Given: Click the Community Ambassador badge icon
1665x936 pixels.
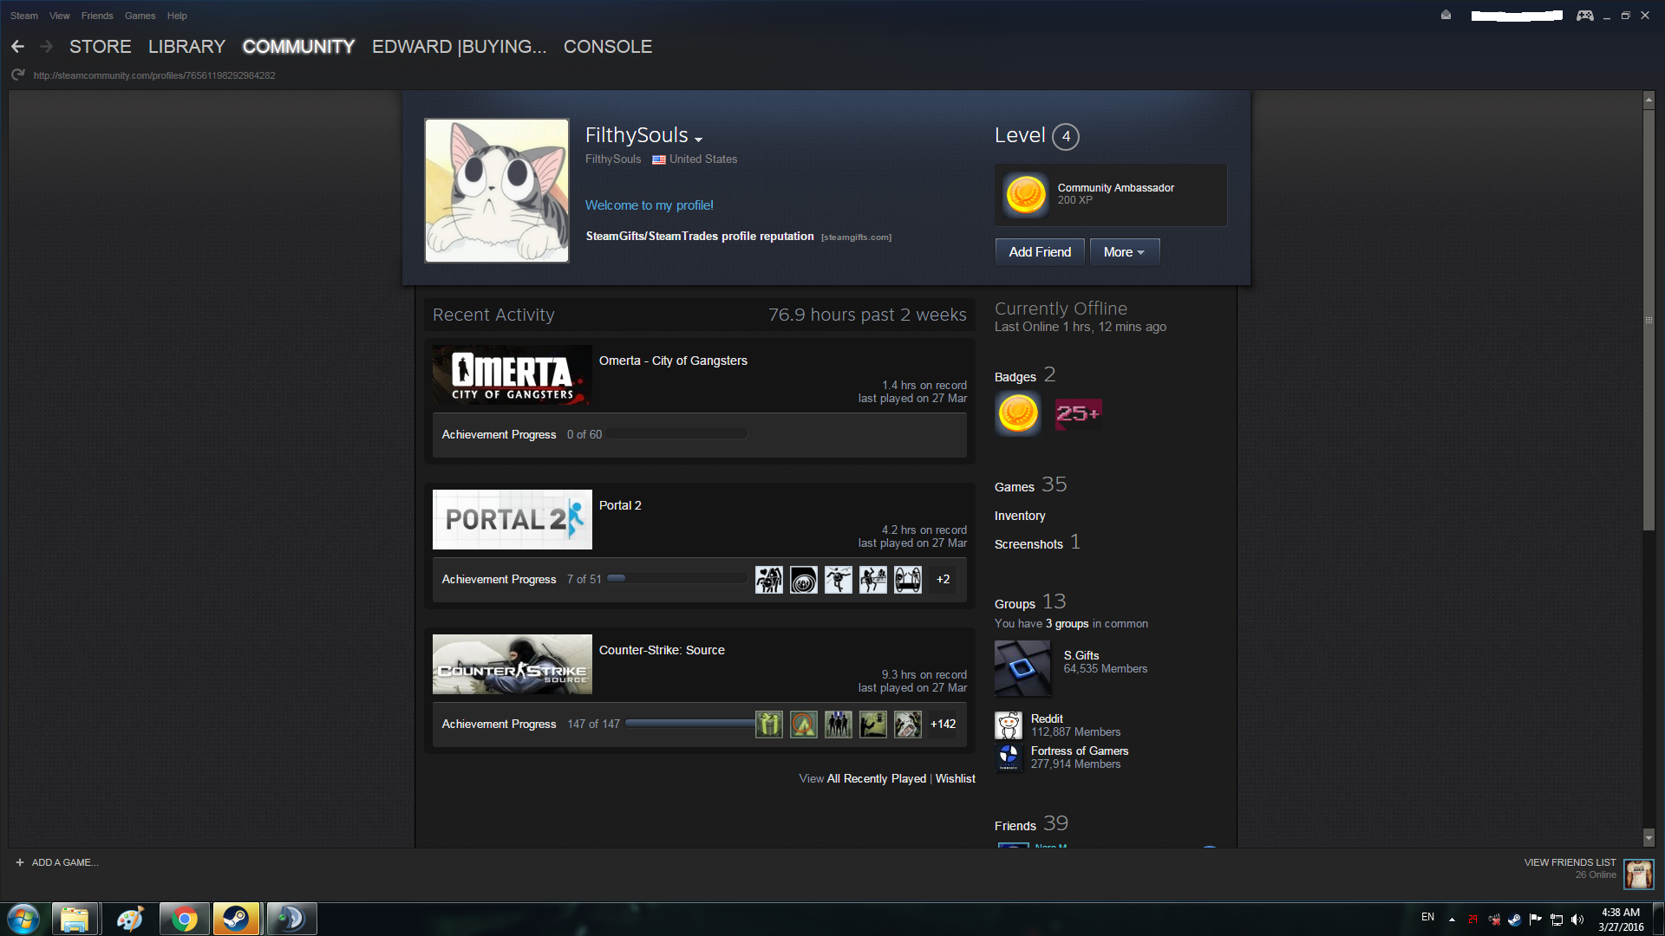Looking at the screenshot, I should [x=1025, y=194].
